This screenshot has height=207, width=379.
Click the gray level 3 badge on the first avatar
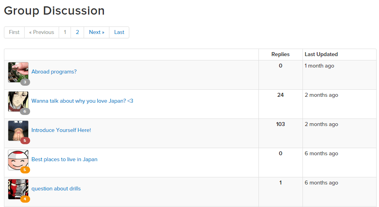click(x=25, y=82)
